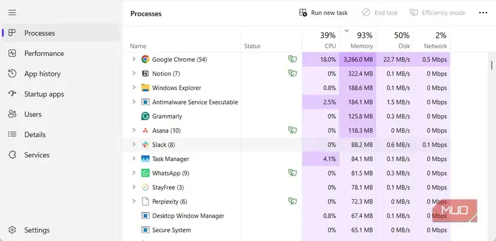Screen dimensions: 496x241
Task: Select the Perplexity file icon
Action: pyautogui.click(x=145, y=201)
